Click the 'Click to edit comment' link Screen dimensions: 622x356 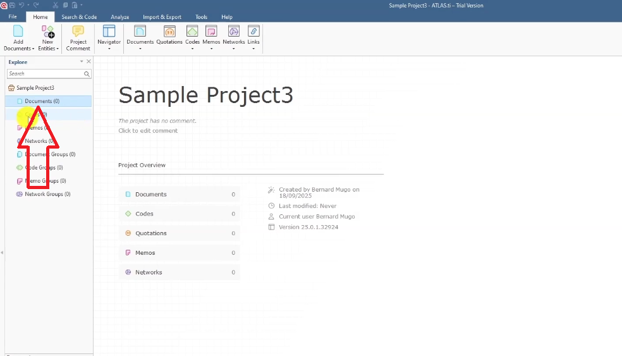[x=148, y=131]
